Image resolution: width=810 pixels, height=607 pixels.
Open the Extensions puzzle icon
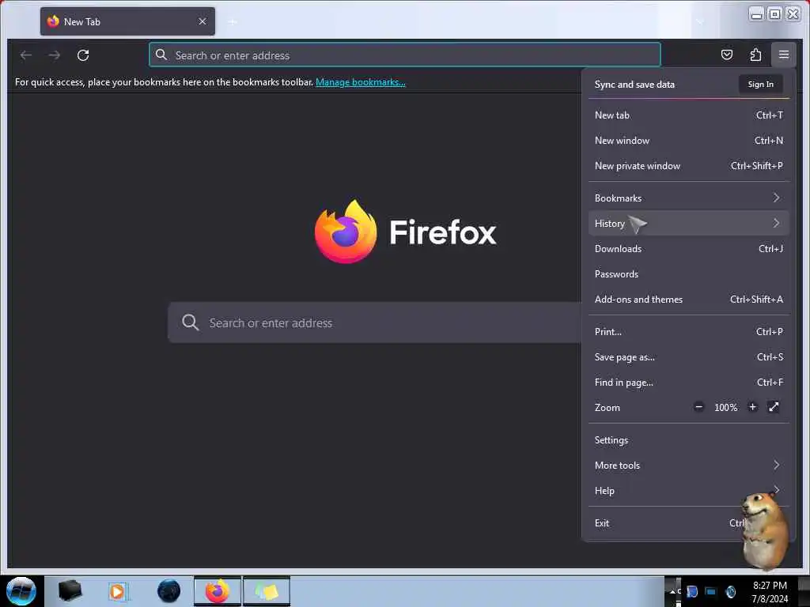pyautogui.click(x=755, y=55)
